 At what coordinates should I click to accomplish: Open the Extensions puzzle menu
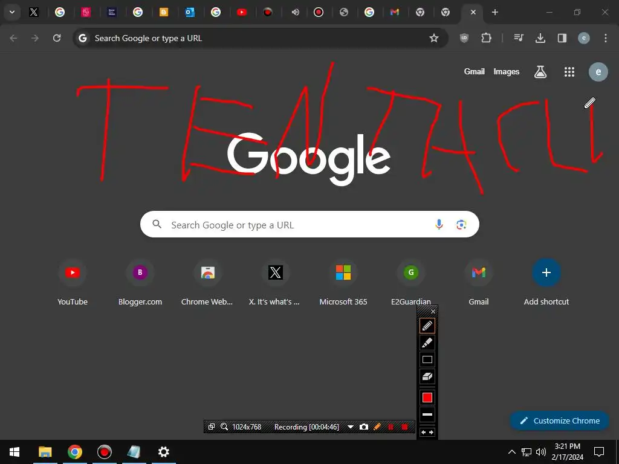[x=487, y=38]
